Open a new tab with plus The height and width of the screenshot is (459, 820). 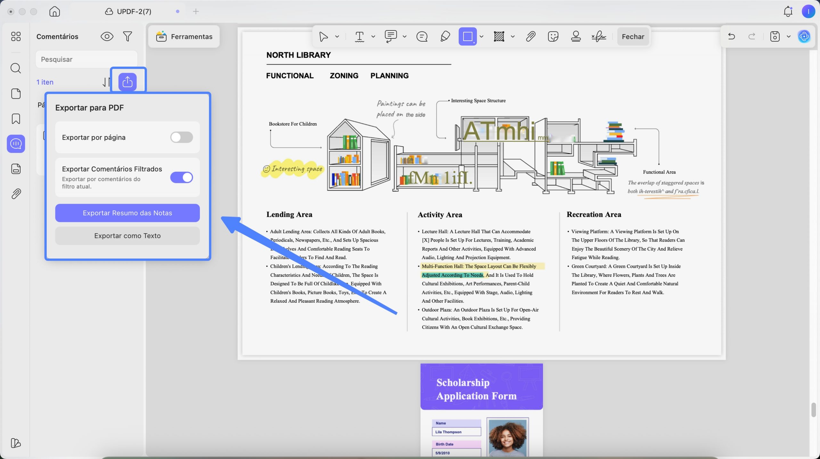pyautogui.click(x=196, y=12)
